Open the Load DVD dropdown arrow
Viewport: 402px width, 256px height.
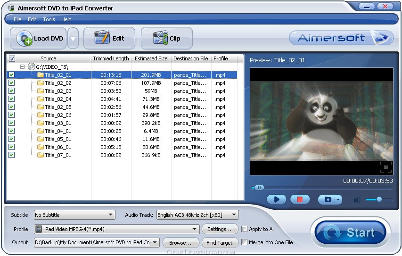tap(73, 39)
